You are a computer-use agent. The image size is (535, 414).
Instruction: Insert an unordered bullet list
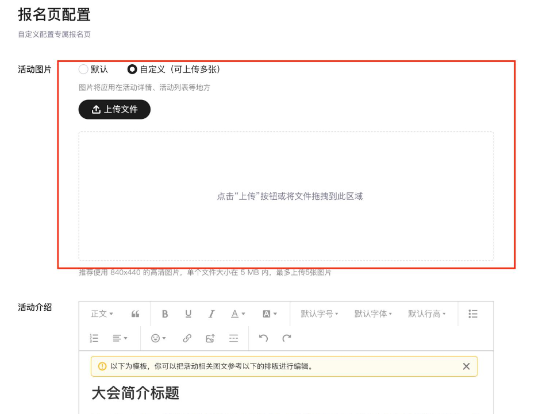[473, 314]
